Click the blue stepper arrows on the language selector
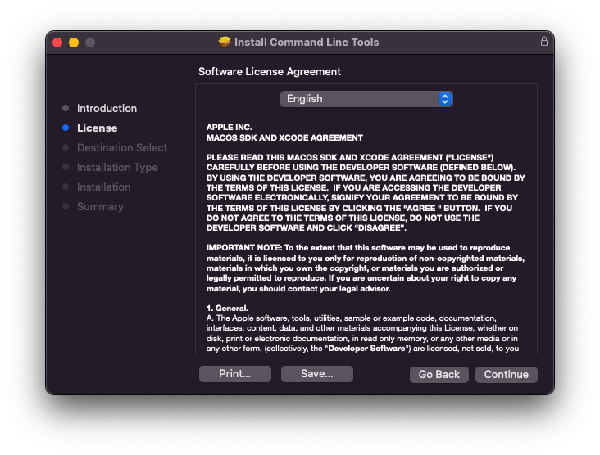Image resolution: width=600 pixels, height=455 pixels. click(445, 99)
